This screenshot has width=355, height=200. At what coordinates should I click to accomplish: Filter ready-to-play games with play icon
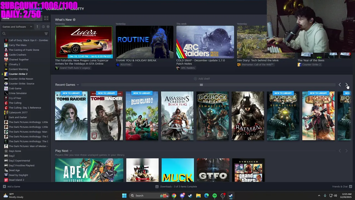tap(48, 27)
